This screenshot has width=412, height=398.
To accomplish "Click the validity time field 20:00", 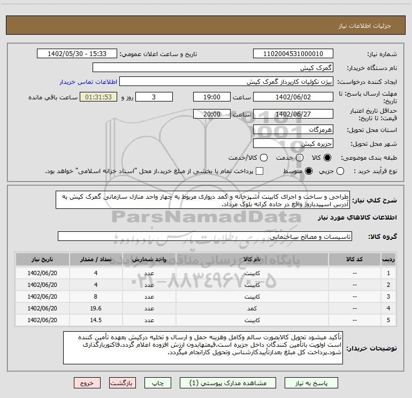I will (x=212, y=114).
